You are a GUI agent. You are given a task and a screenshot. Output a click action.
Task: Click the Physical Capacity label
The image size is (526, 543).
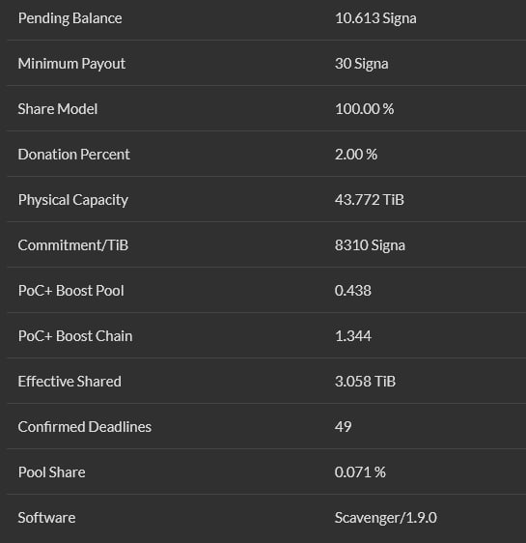coord(73,200)
